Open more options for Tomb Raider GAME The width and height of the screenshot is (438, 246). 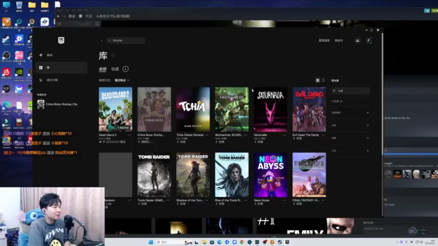(x=168, y=200)
